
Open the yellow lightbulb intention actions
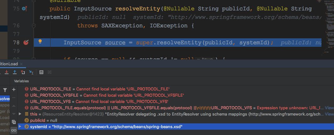[x=40, y=42]
